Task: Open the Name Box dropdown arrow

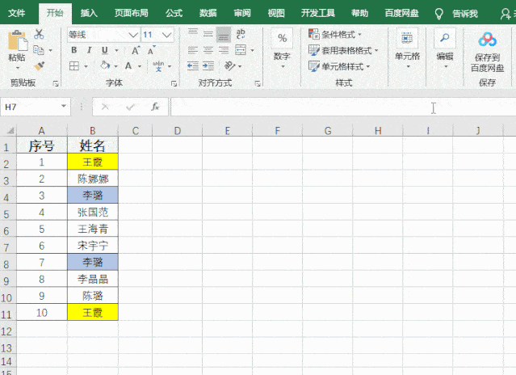Action: coord(64,107)
